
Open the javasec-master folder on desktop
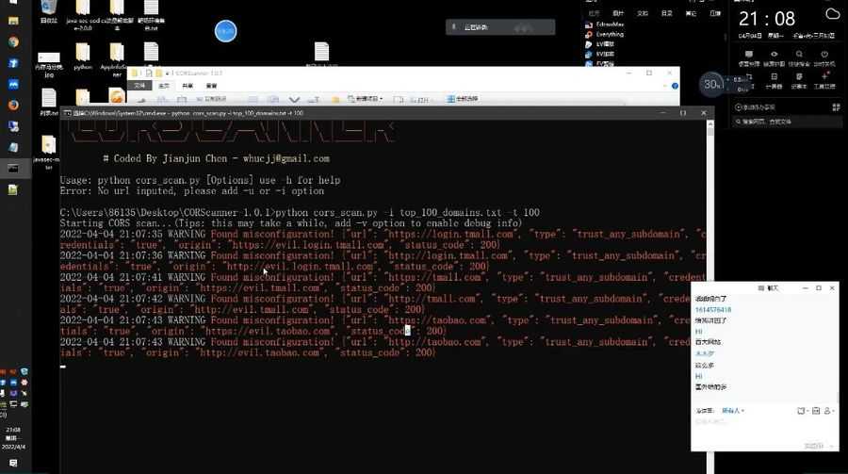point(48,152)
